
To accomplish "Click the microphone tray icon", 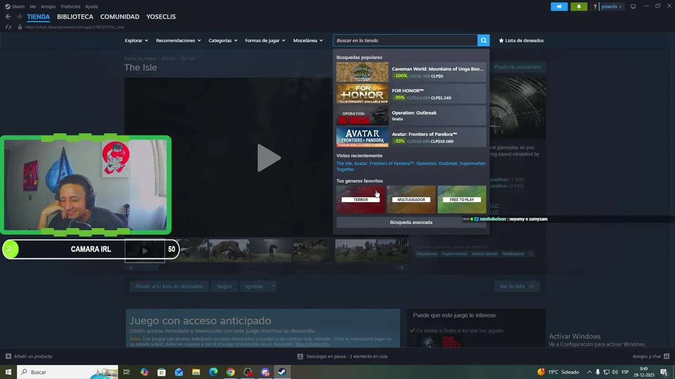I will pos(598,372).
